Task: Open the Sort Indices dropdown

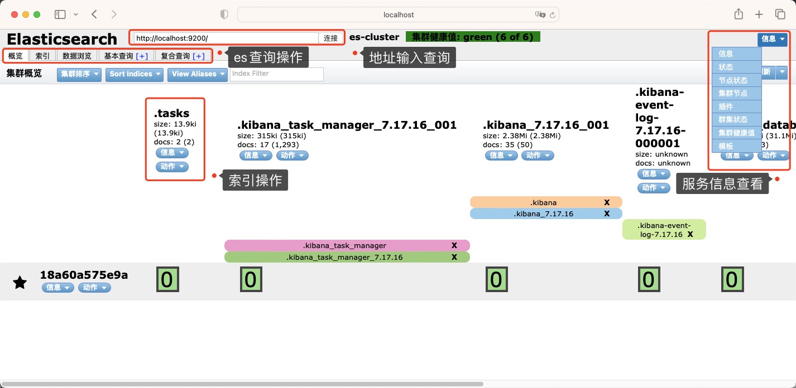Action: tap(134, 74)
